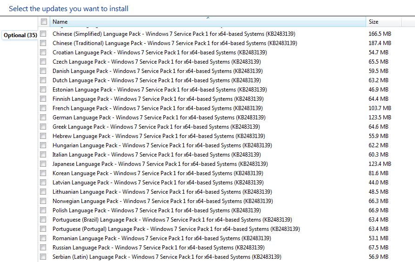This screenshot has height=262, width=415.
Task: Check Dutch Language Pack checkbox
Action: pyautogui.click(x=43, y=80)
